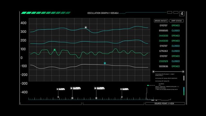Image resolution: width=206 pixels, height=116 pixels.
Task: Click the 400 y-axis label
Action: click(x=23, y=23)
